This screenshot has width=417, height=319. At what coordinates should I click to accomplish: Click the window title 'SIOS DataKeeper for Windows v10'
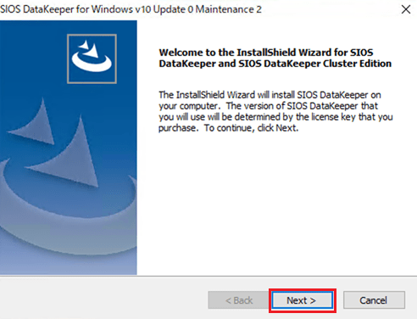pos(131,9)
